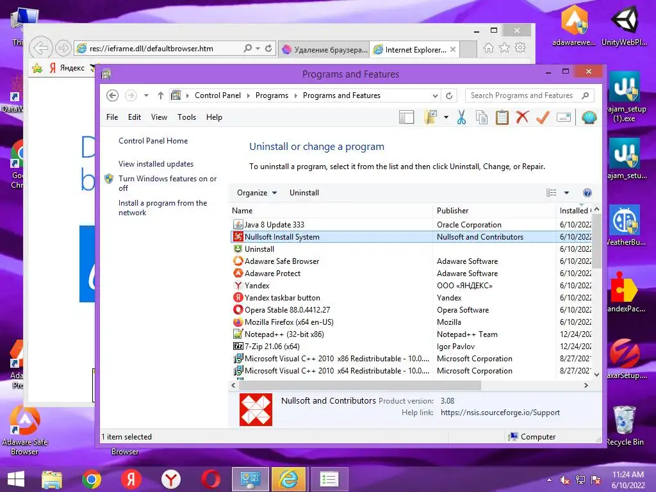Click the Back arrow in Programs and Features
This screenshot has width=656, height=492.
pyautogui.click(x=112, y=95)
